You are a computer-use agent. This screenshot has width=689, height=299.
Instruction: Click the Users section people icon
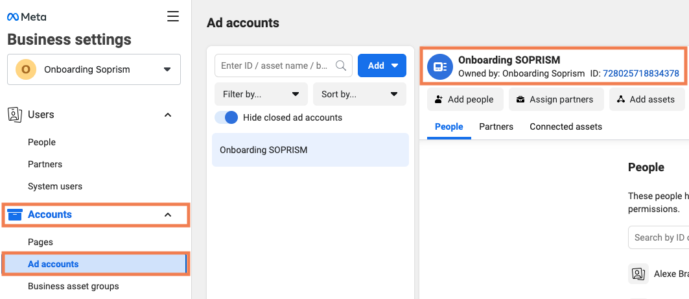click(15, 115)
